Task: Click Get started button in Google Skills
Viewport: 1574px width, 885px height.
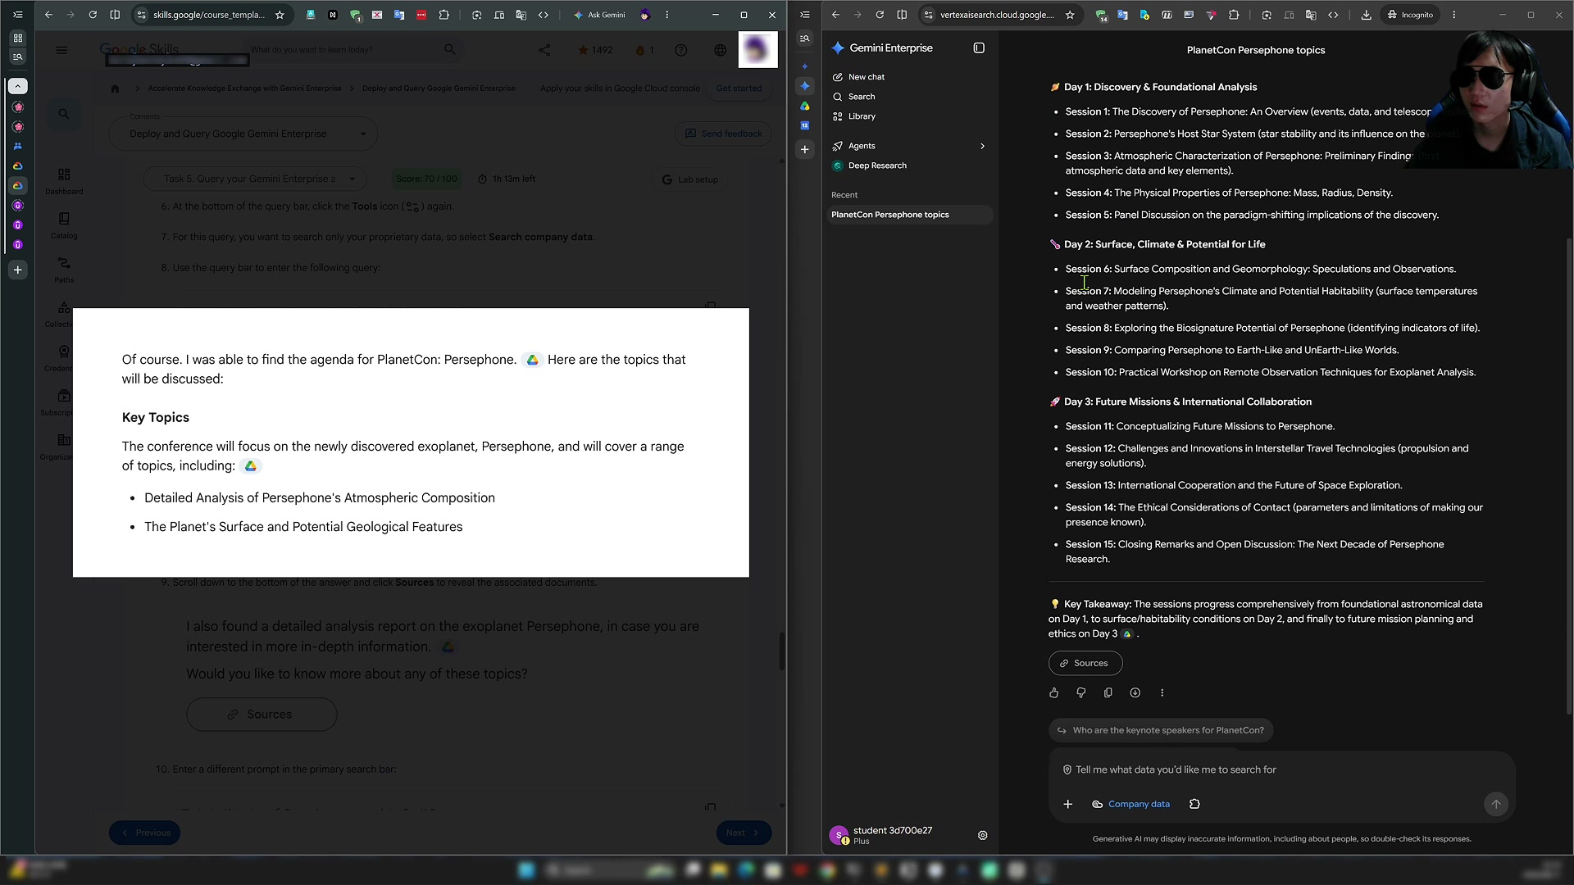Action: point(739,88)
